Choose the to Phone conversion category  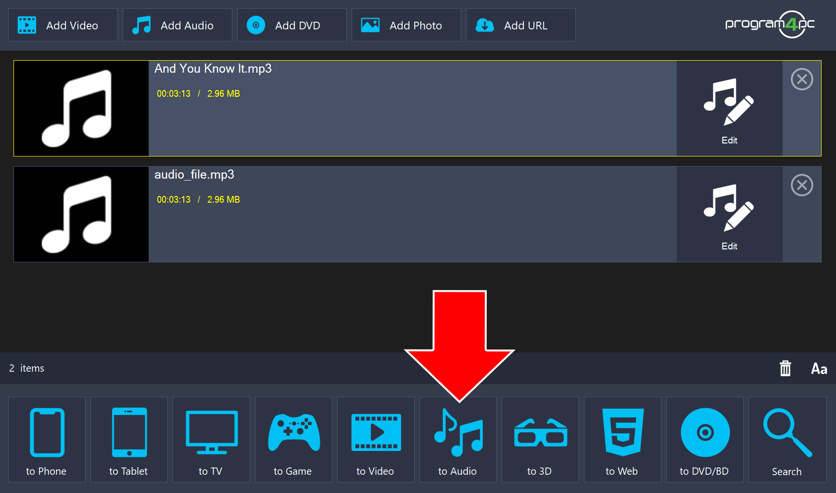(47, 440)
